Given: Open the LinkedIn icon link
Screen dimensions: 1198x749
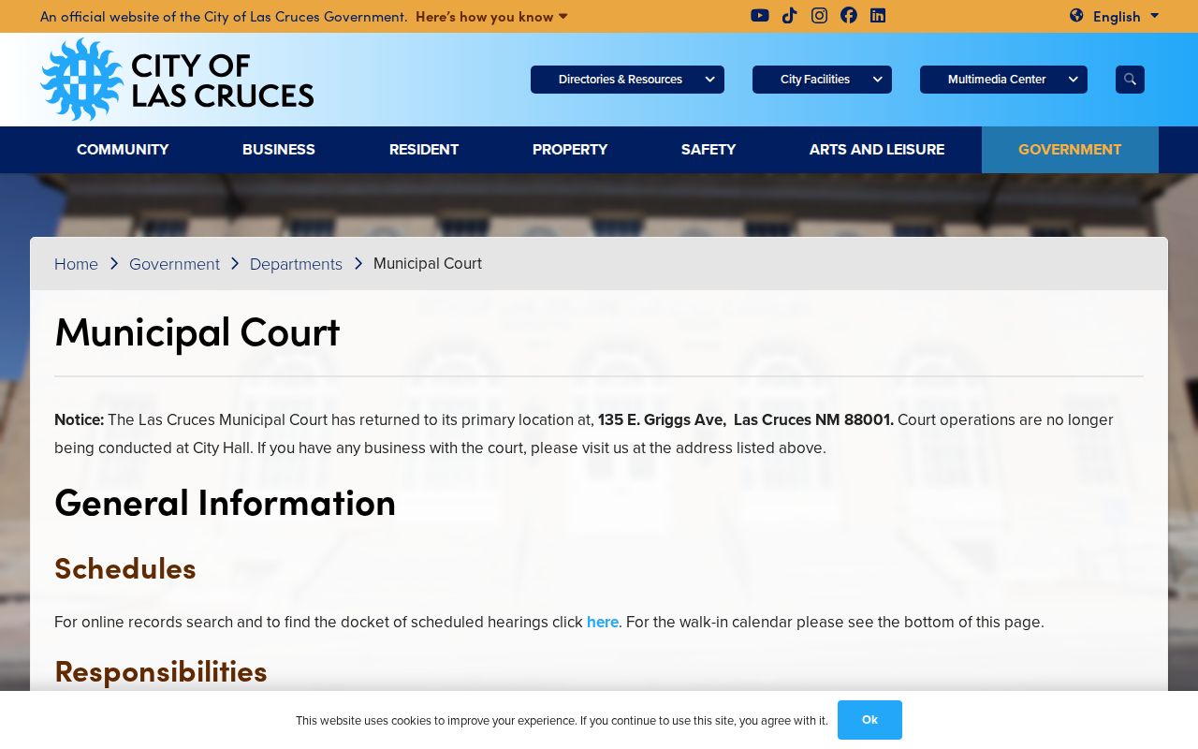Looking at the screenshot, I should [x=878, y=15].
